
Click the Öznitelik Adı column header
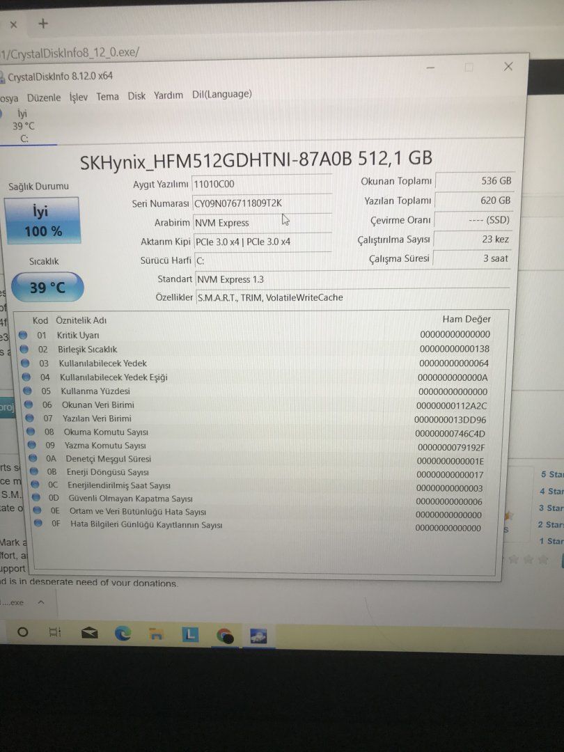click(81, 320)
